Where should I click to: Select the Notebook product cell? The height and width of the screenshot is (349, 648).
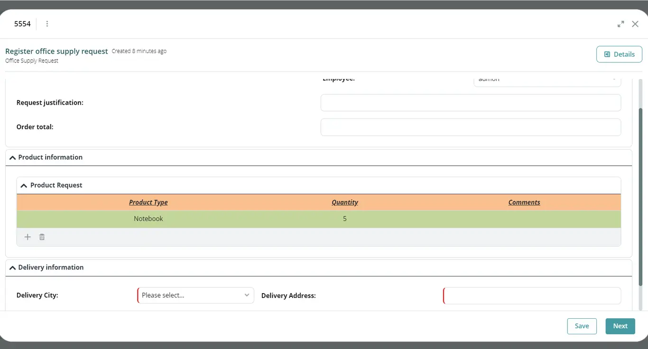[148, 219]
